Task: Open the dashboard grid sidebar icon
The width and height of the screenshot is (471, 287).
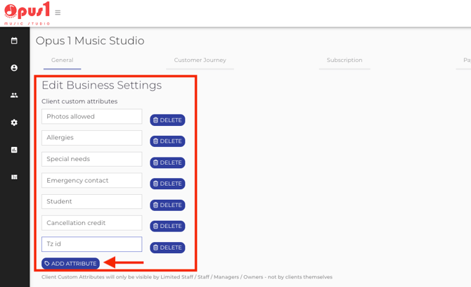Action: tap(14, 177)
